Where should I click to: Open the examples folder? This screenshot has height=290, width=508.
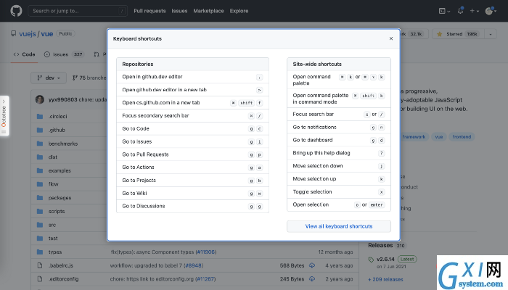[x=60, y=170]
